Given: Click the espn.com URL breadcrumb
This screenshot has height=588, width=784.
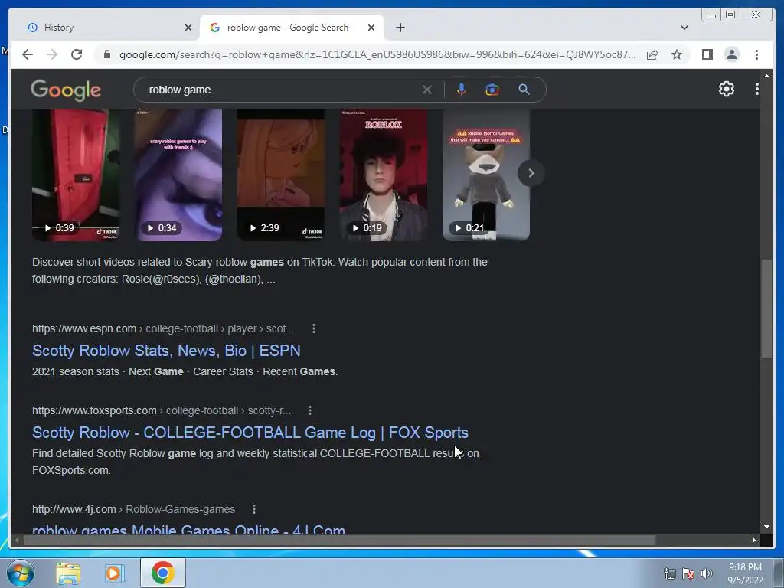Looking at the screenshot, I should click(163, 328).
